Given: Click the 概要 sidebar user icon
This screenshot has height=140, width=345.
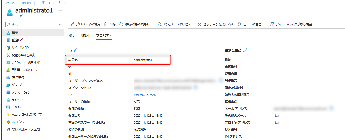Looking at the screenshot, I should click(8, 33).
